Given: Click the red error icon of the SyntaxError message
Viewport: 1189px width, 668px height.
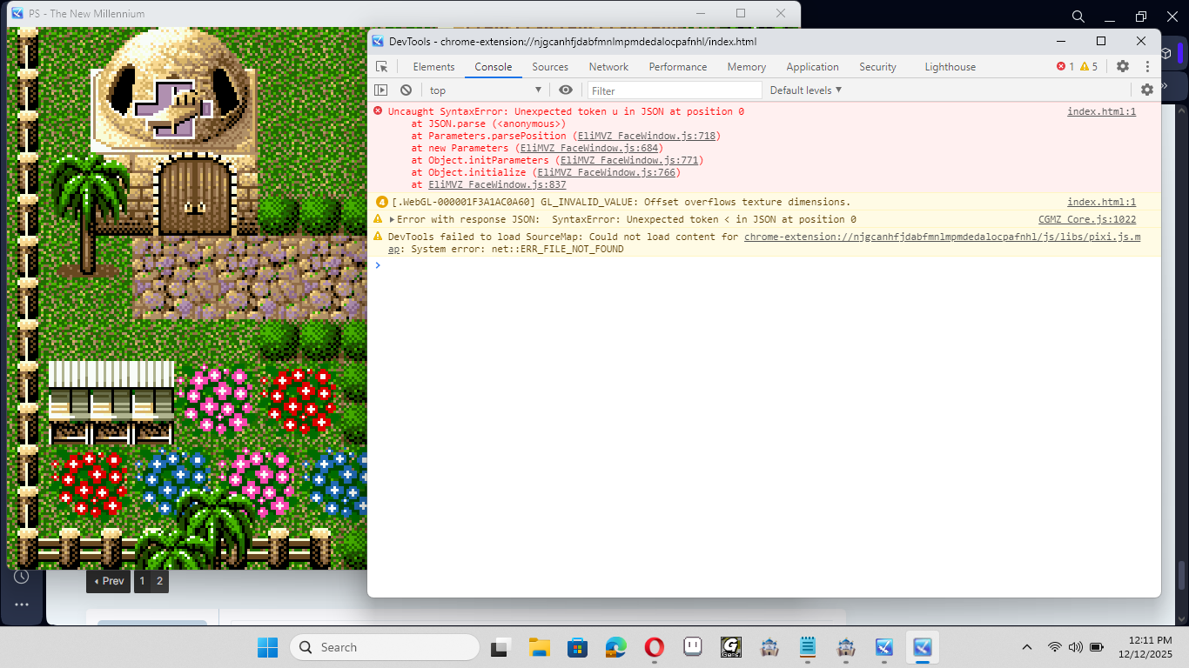Looking at the screenshot, I should (x=378, y=110).
